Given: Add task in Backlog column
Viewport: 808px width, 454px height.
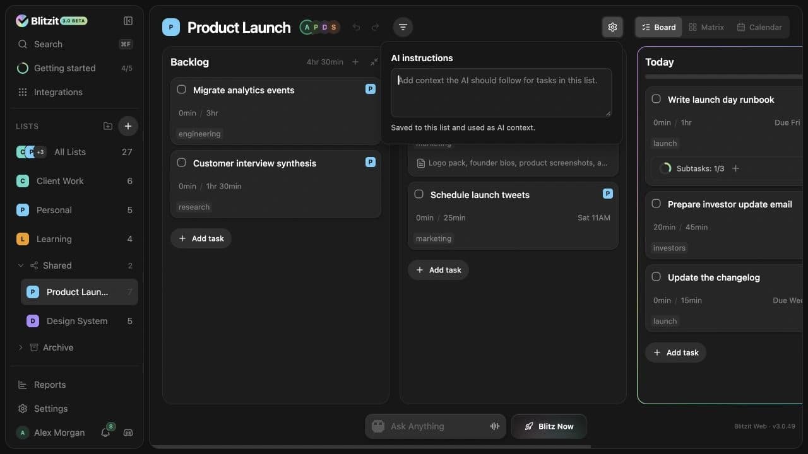Looking at the screenshot, I should pyautogui.click(x=201, y=238).
